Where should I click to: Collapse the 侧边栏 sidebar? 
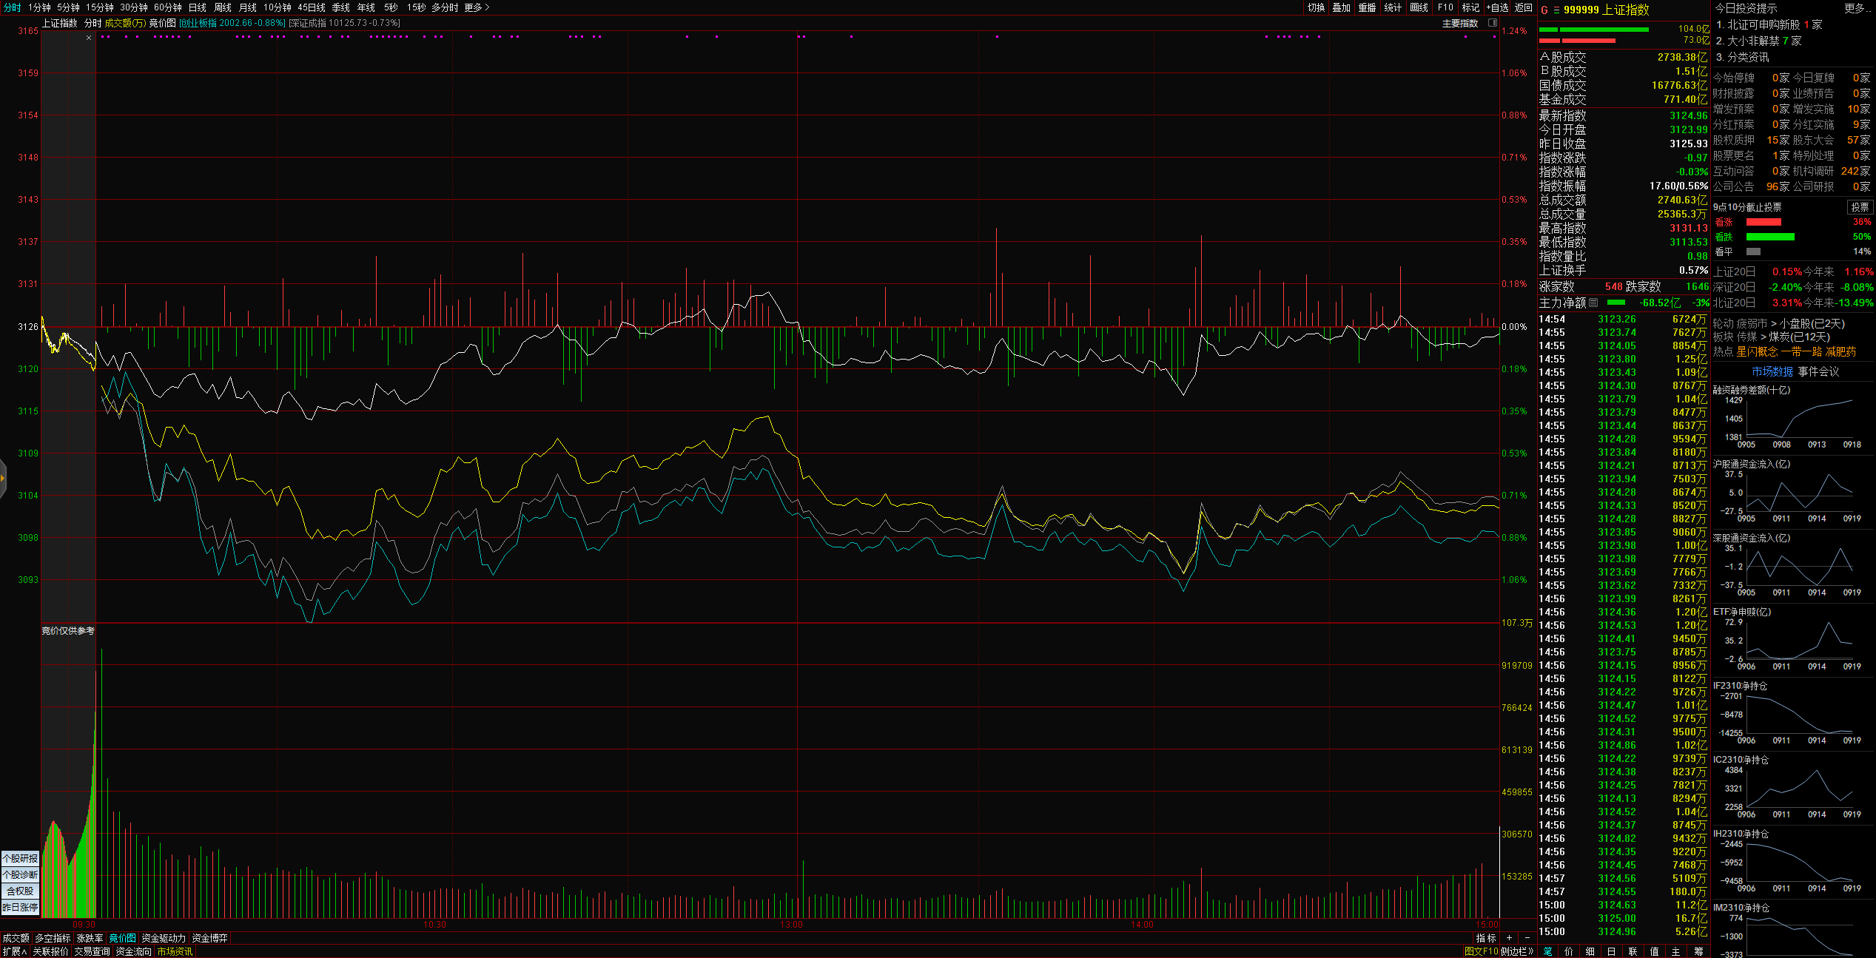1517,951
